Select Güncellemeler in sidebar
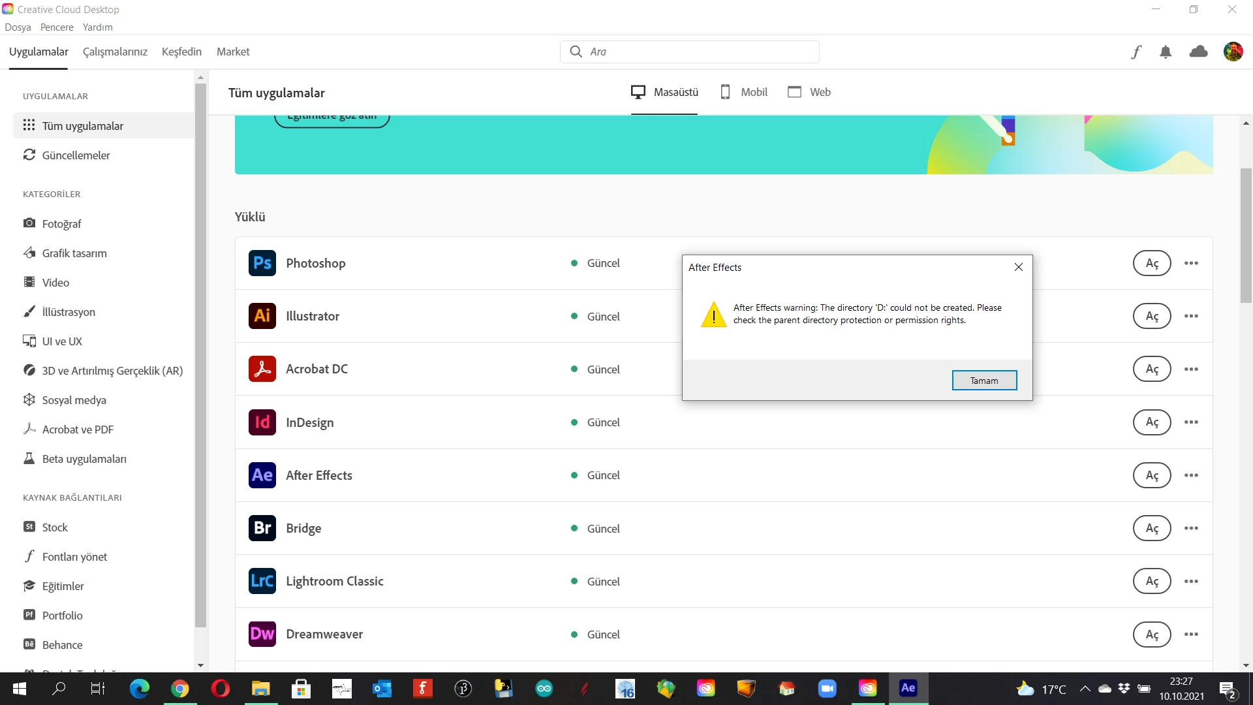 pos(76,155)
